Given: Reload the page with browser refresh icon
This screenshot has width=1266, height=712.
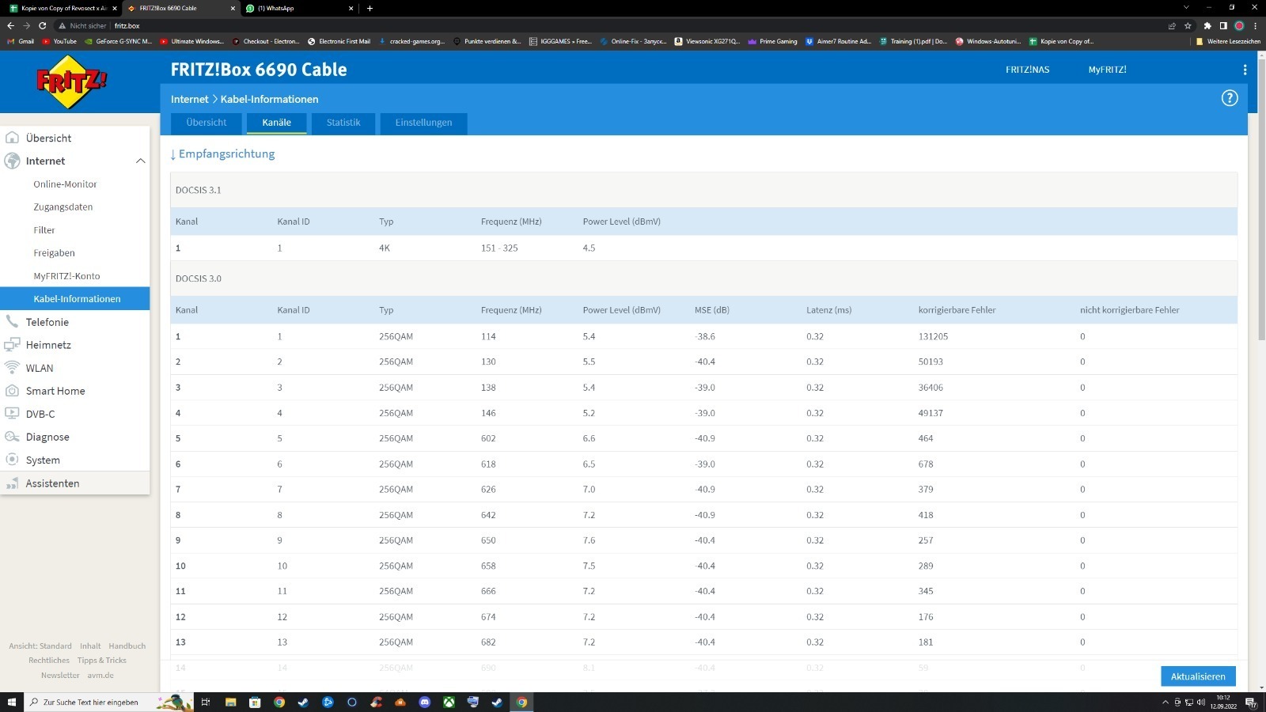Looking at the screenshot, I should pos(43,25).
